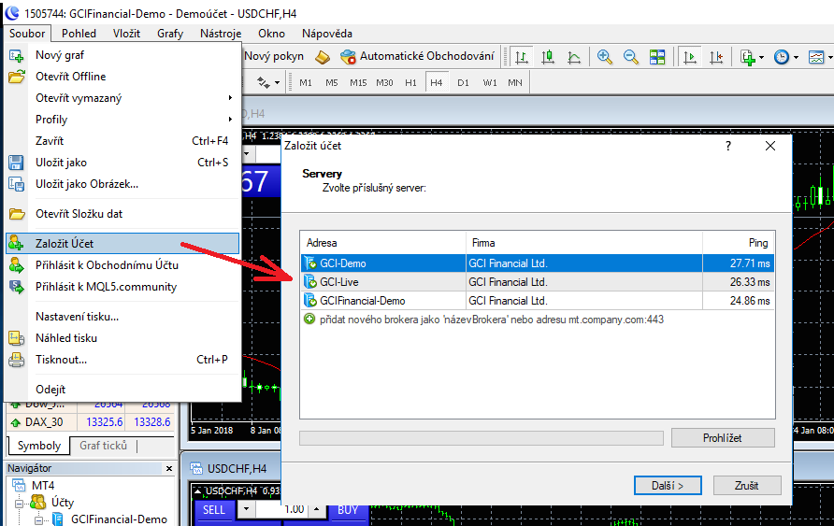Select the GCIFinancial-Demo server row
The height and width of the screenshot is (526, 834).
tap(538, 301)
